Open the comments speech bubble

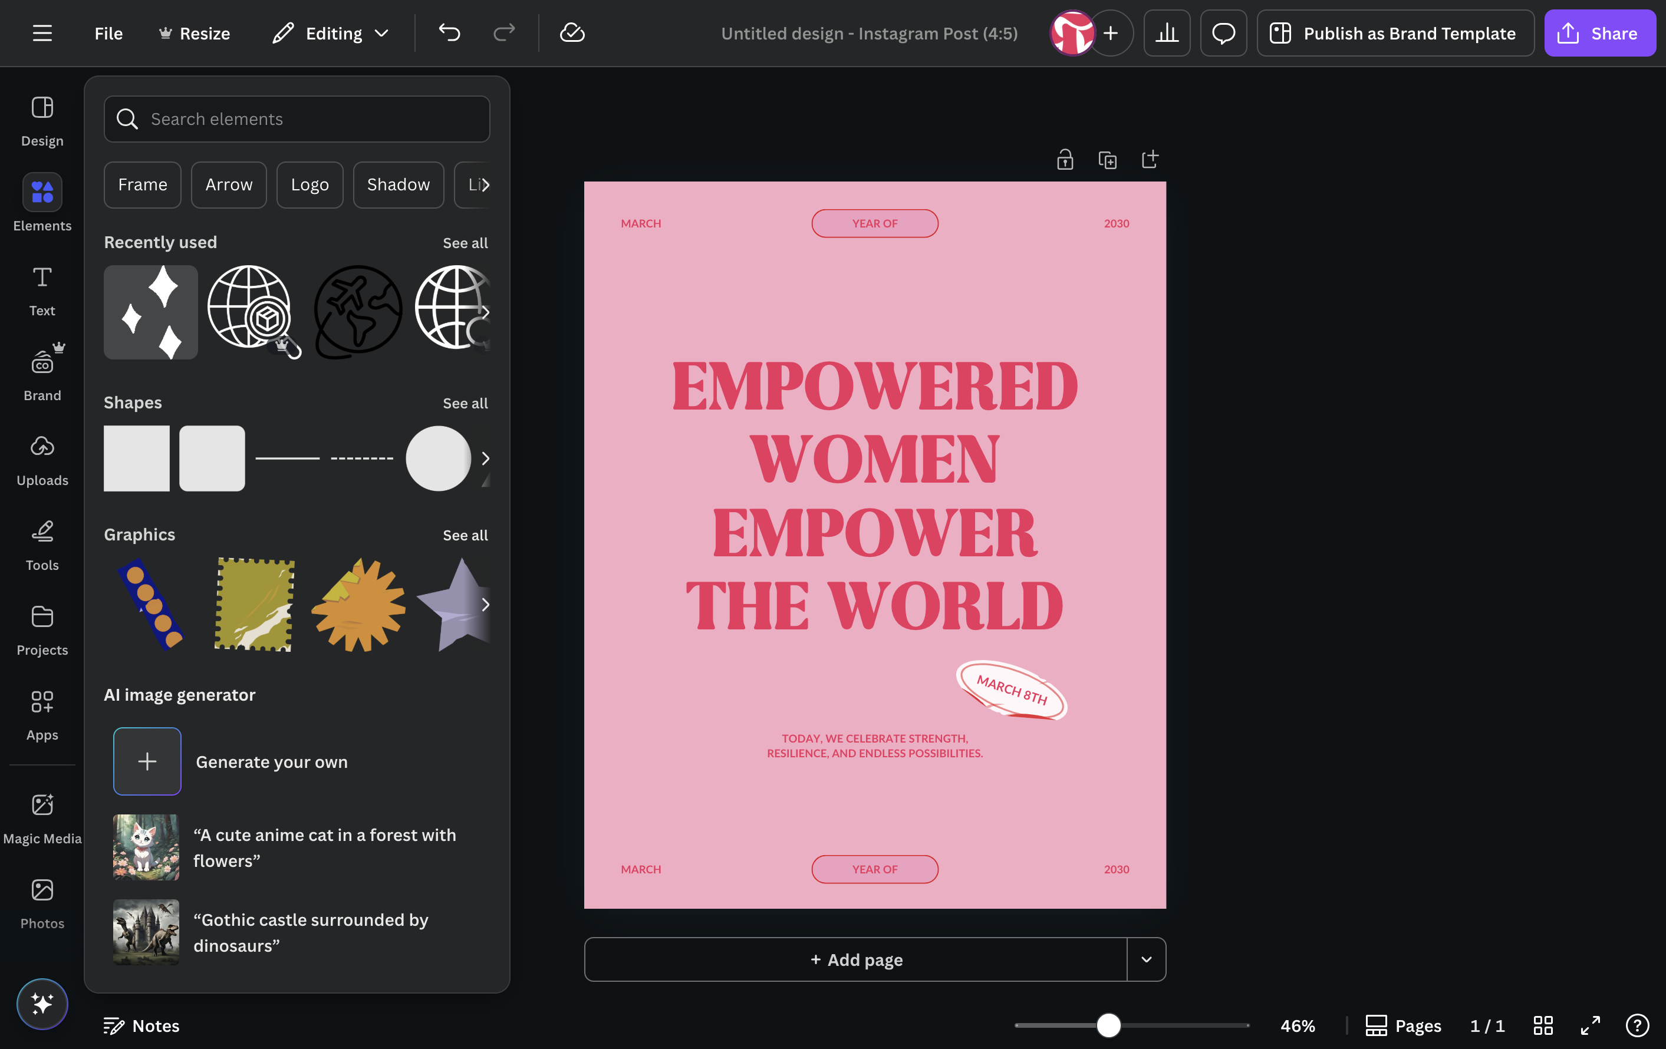(1223, 33)
